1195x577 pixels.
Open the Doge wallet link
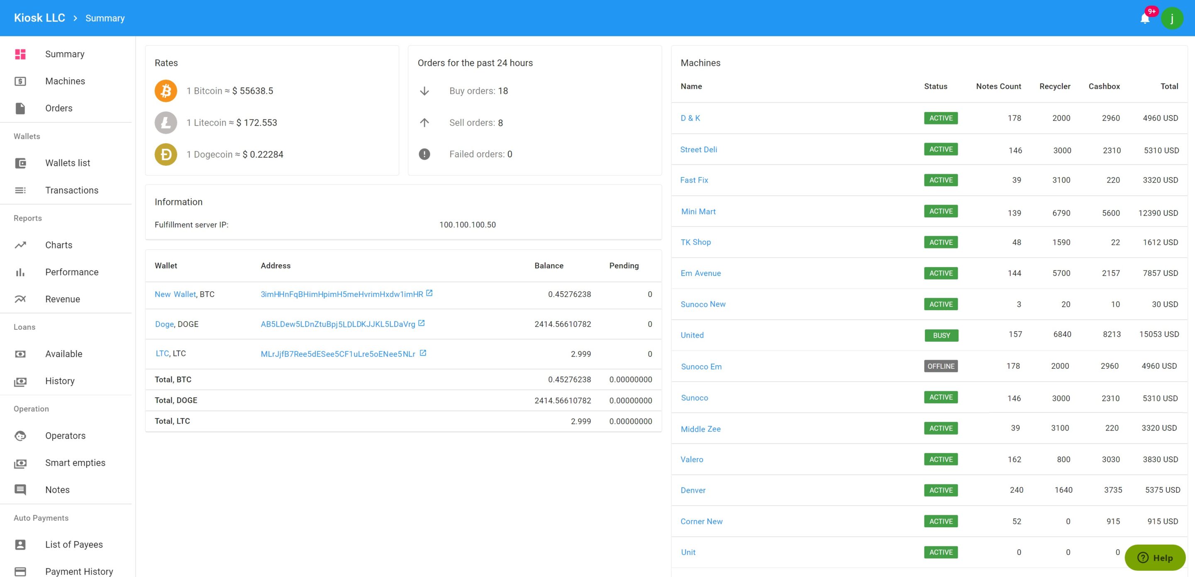tap(164, 324)
